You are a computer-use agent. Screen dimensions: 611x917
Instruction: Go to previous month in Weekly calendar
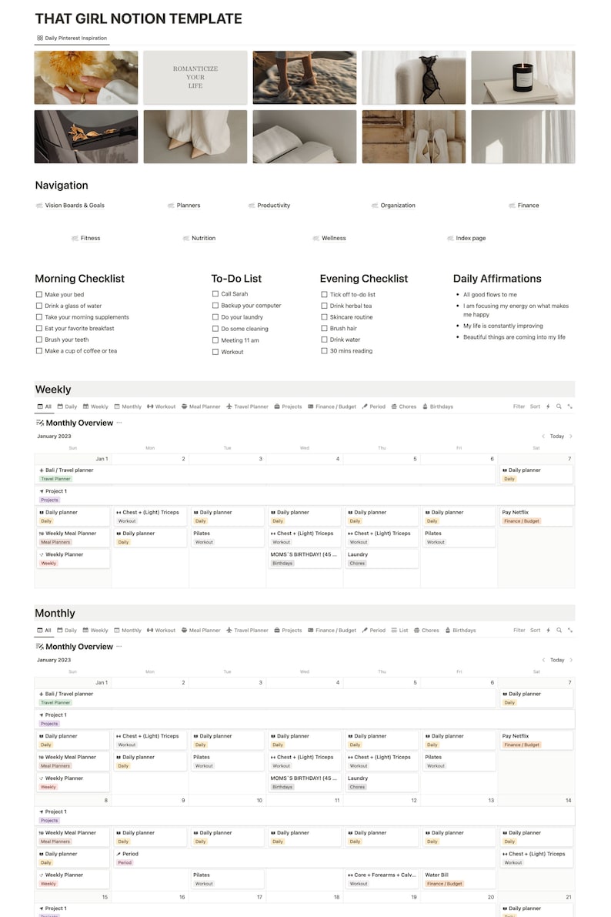click(x=543, y=437)
